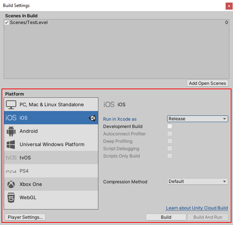Click the Android robot icon
Image resolution: width=233 pixels, height=225 pixels.
(11, 131)
